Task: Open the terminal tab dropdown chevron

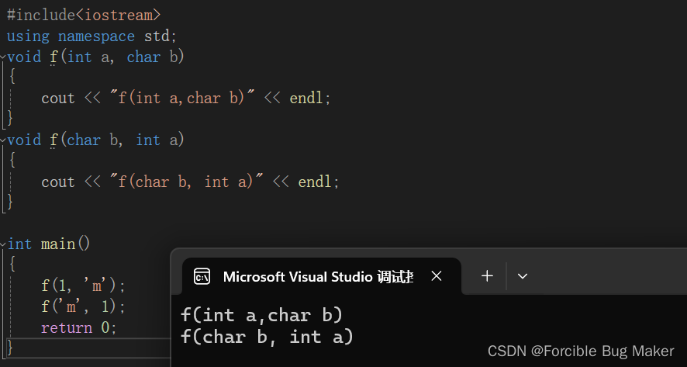Action: coord(523,276)
